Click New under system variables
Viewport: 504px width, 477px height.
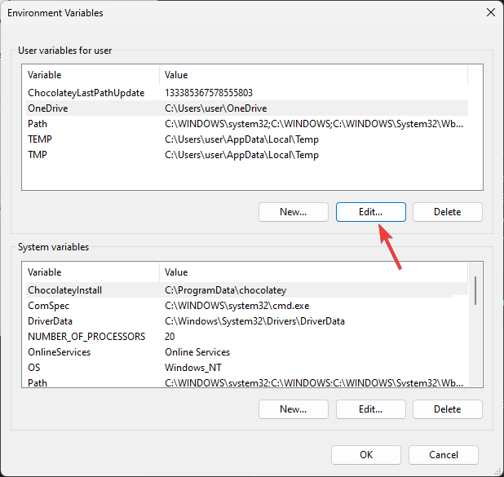coord(293,409)
